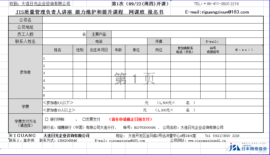The height and width of the screenshot is (155, 270).
Task: Select the 收到：大连日光企业咨询有限公司 cell
Action: 40,4
